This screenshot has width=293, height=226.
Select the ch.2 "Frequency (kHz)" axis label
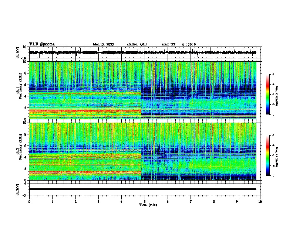[x=20, y=147]
